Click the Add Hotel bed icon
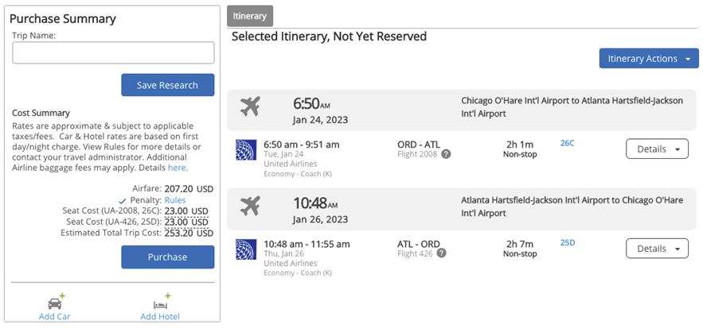This screenshot has height=328, width=703. click(x=159, y=302)
